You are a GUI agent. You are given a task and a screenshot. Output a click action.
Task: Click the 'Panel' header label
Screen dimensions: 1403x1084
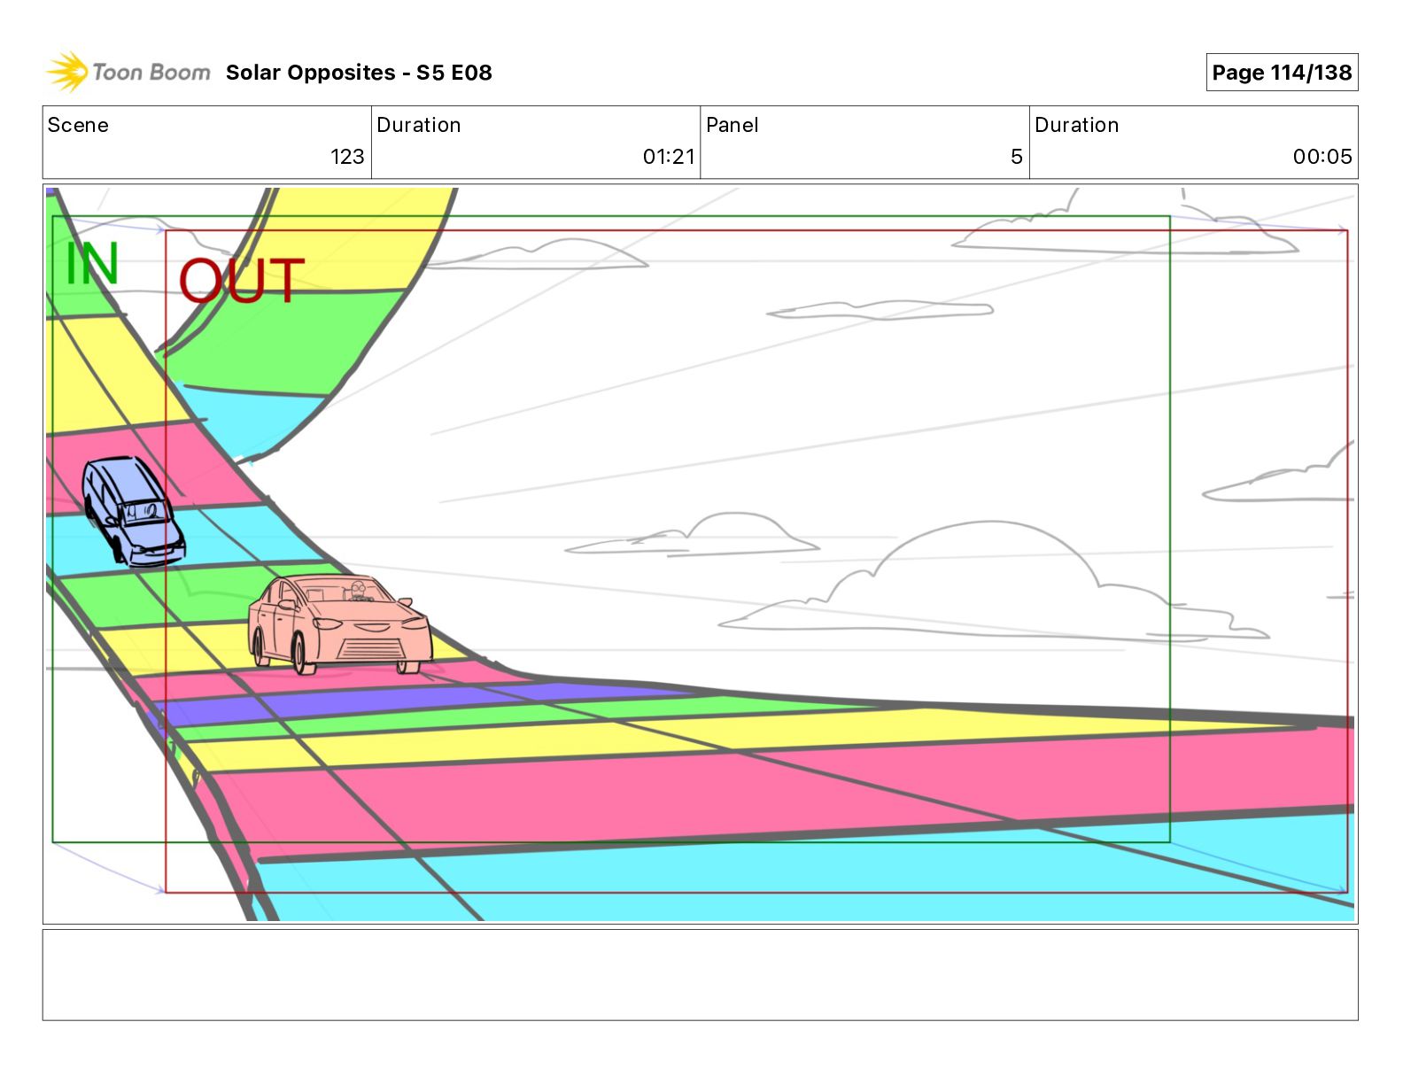click(733, 125)
